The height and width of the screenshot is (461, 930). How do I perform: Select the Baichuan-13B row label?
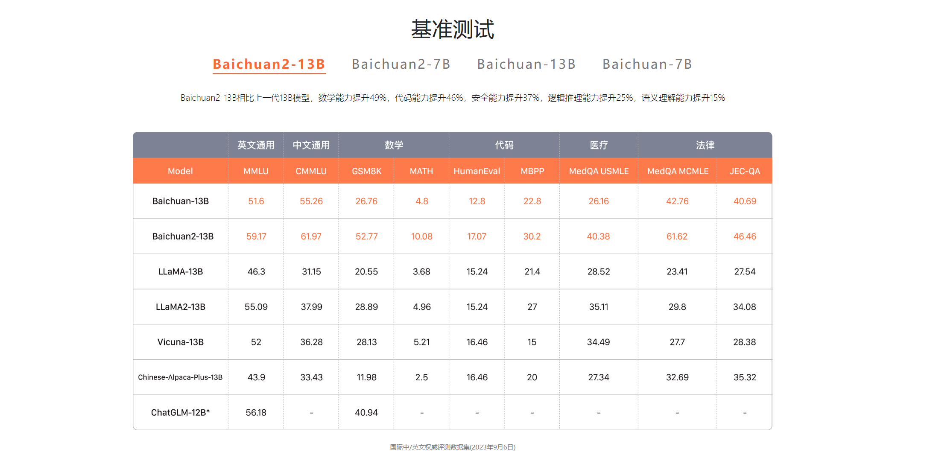(x=181, y=201)
